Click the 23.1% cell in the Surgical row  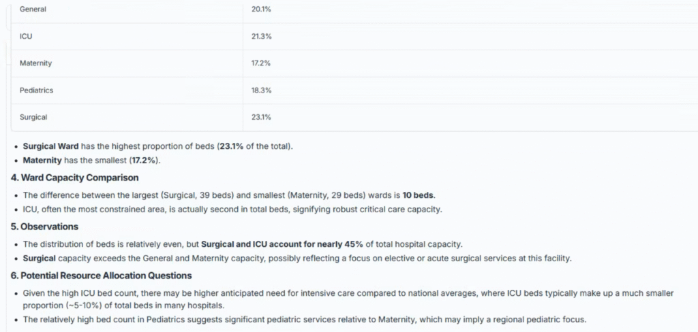click(261, 117)
